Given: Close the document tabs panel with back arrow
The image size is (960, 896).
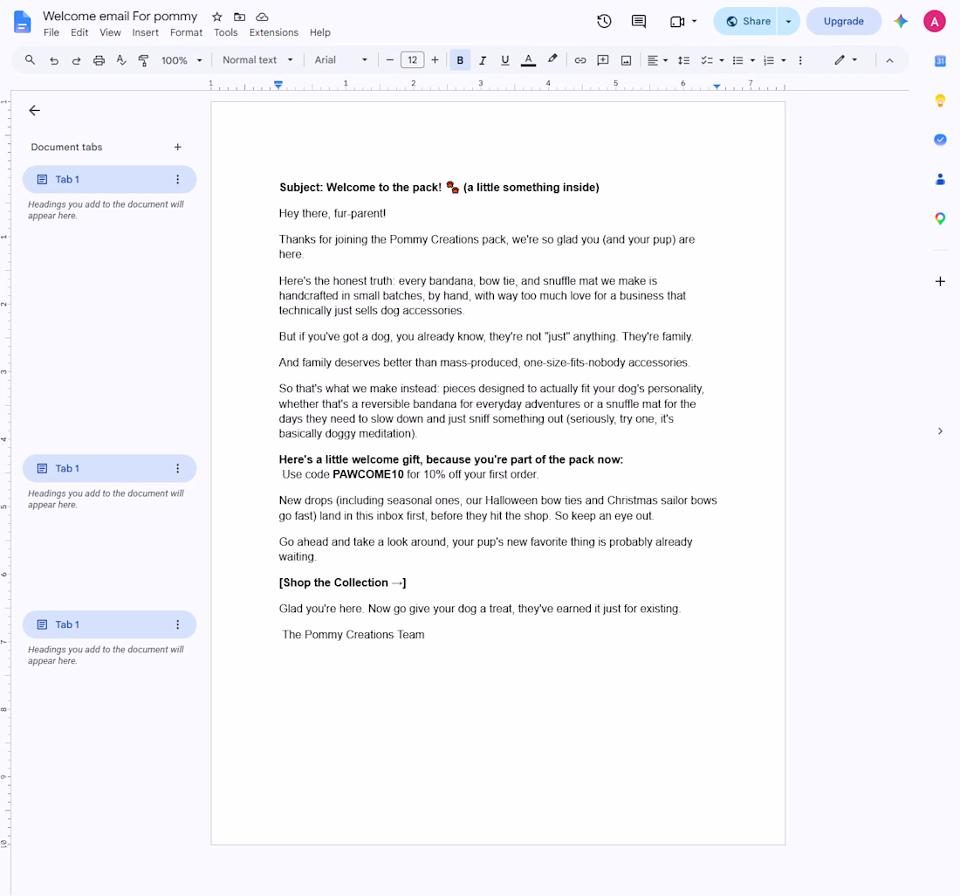Looking at the screenshot, I should tap(34, 110).
